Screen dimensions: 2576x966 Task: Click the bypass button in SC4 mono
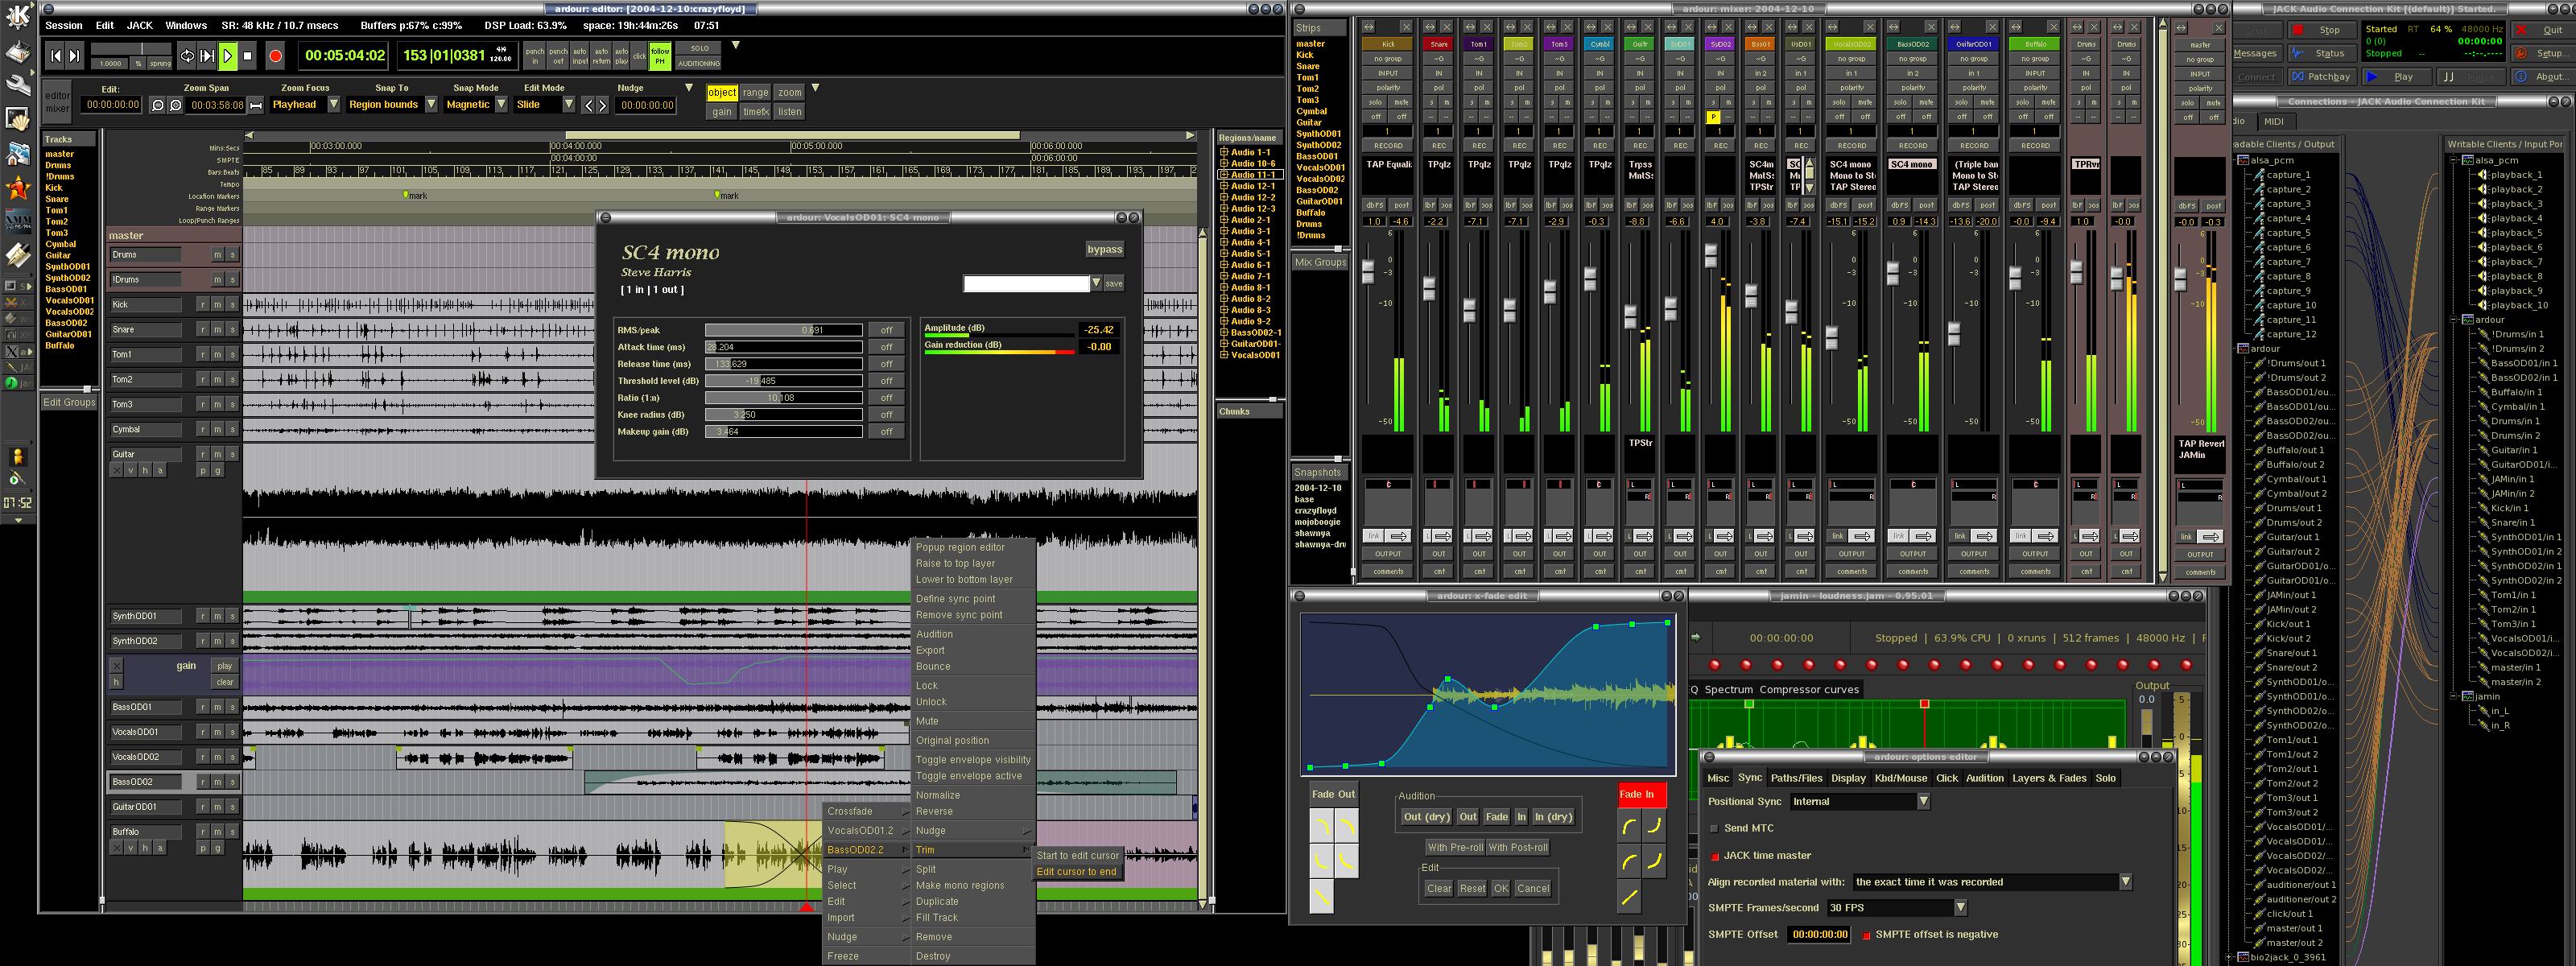pos(1104,249)
